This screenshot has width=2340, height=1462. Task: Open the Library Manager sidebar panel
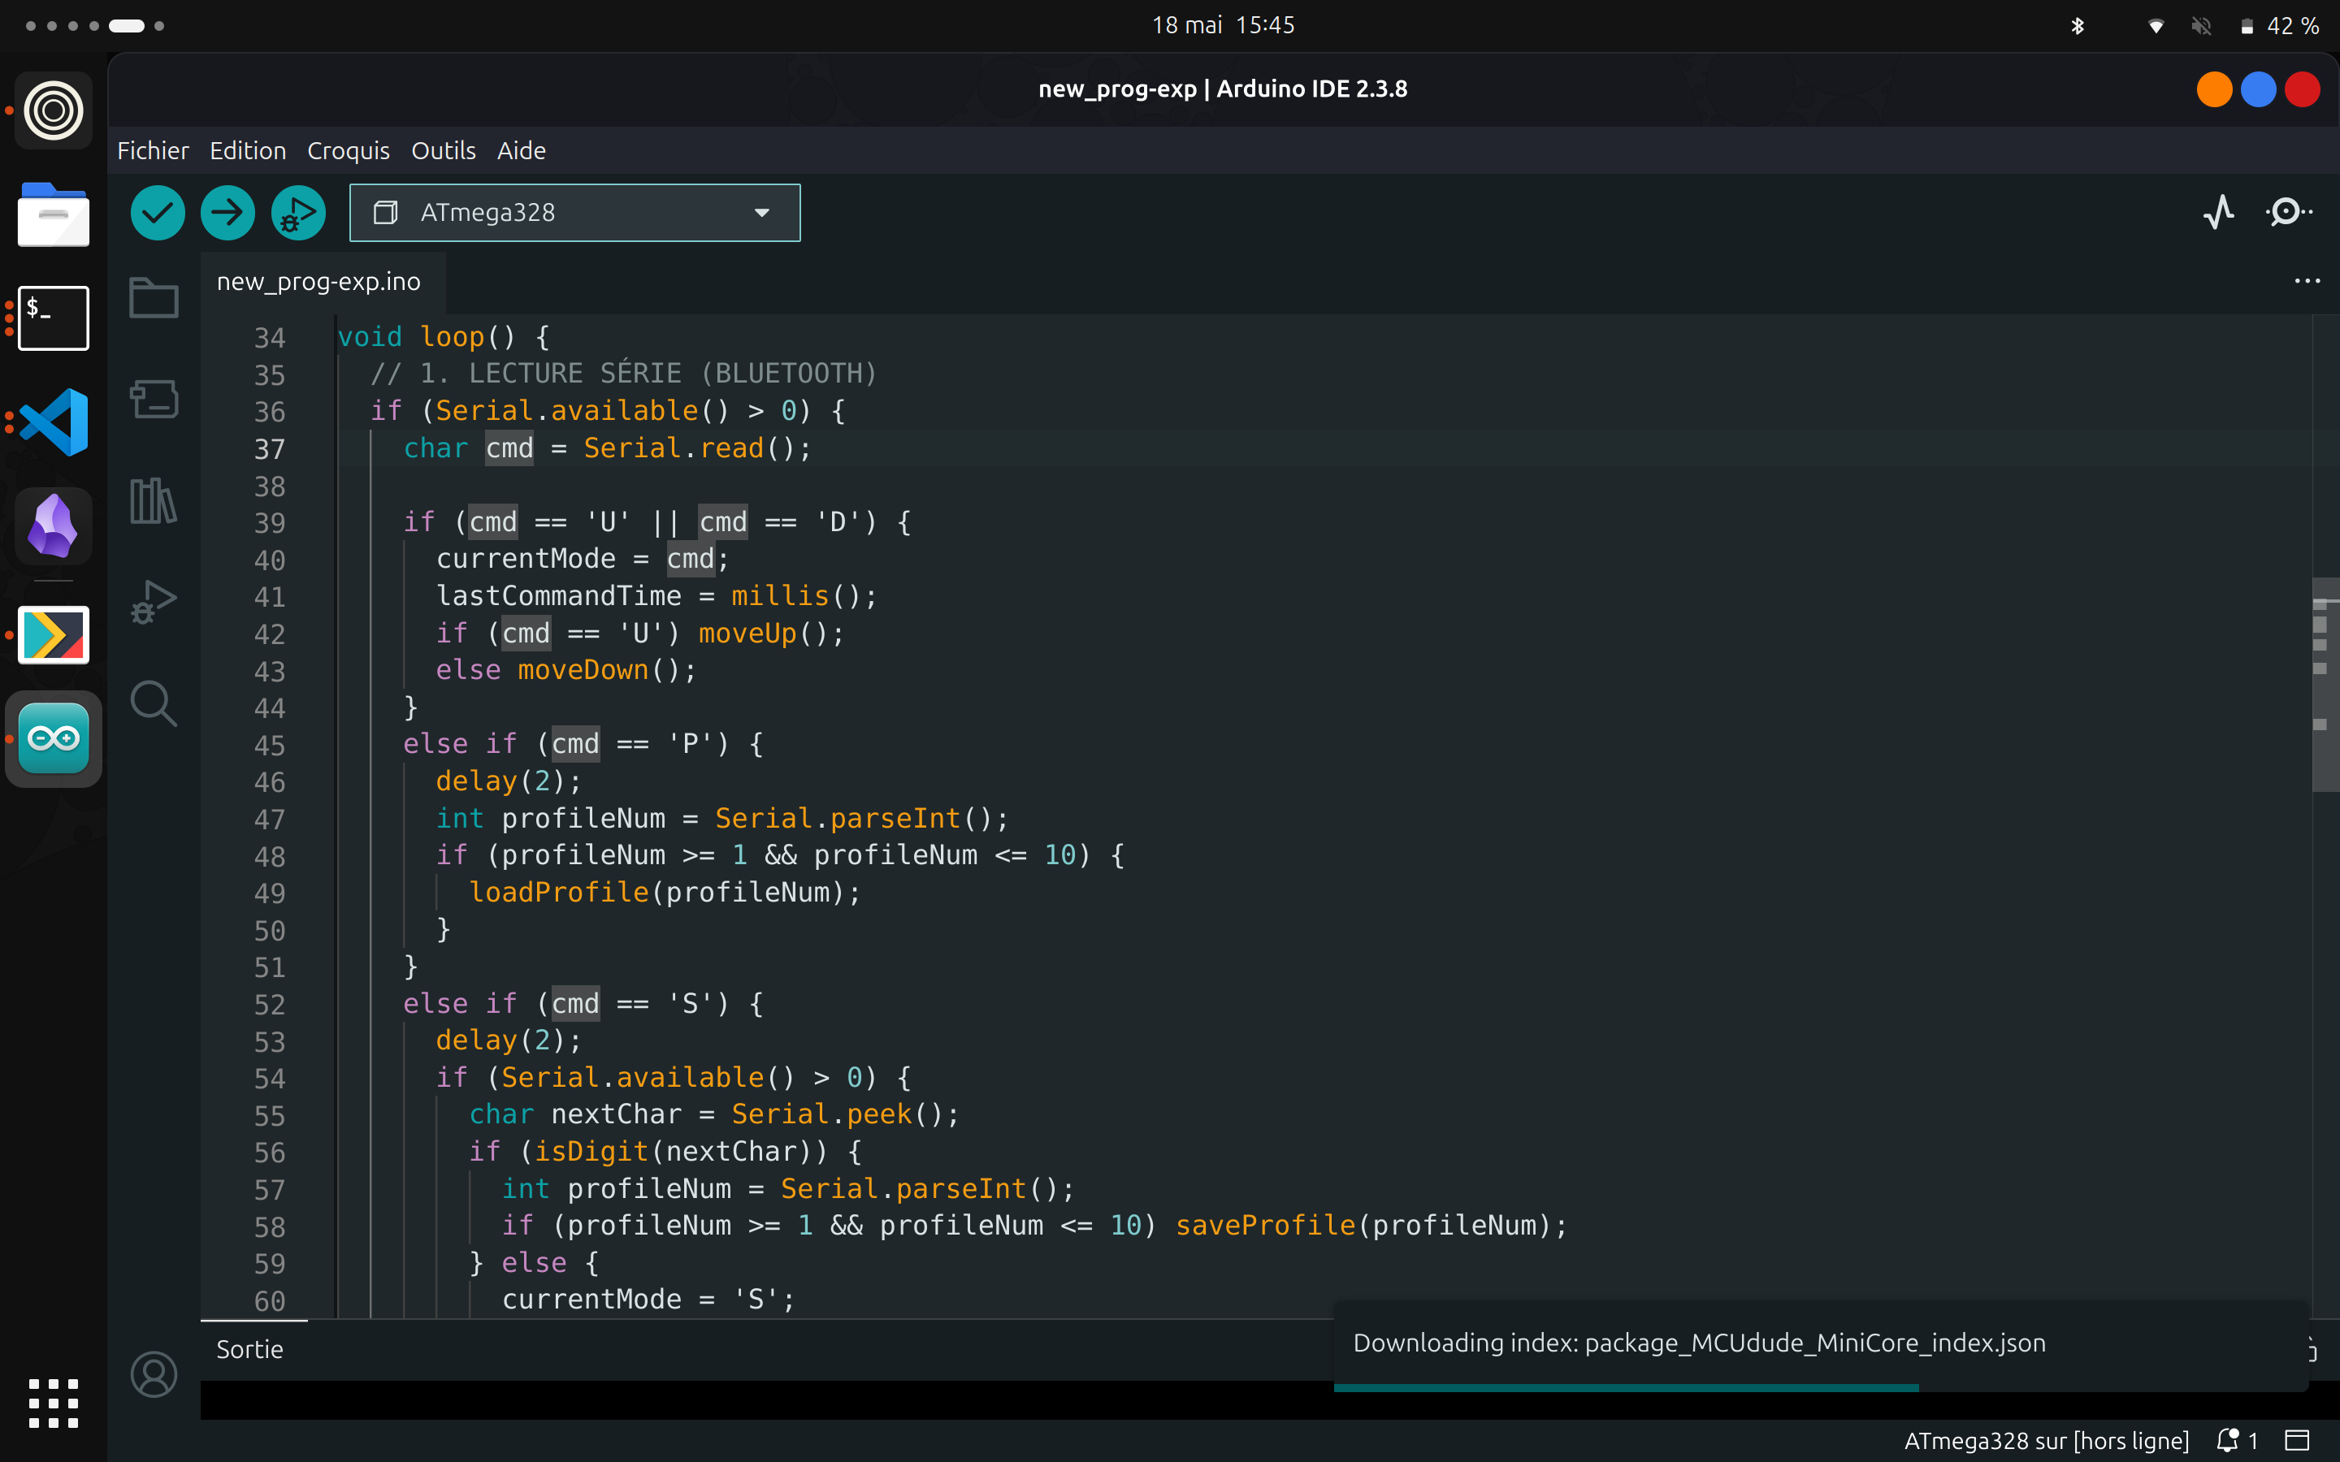click(x=154, y=500)
